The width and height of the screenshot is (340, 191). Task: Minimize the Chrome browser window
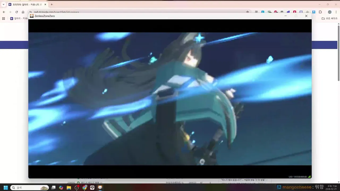point(319,5)
